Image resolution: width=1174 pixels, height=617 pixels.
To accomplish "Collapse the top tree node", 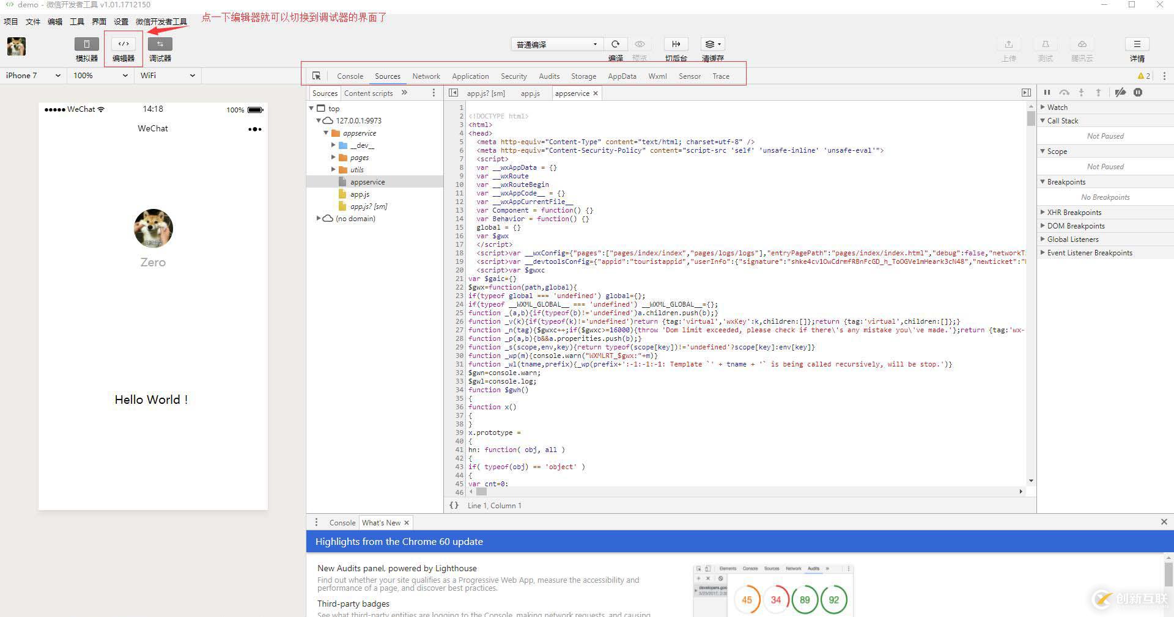I will click(311, 108).
